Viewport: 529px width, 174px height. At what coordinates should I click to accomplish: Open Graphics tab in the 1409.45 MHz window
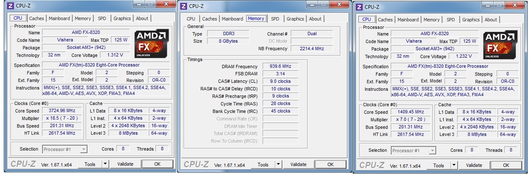(x=471, y=20)
